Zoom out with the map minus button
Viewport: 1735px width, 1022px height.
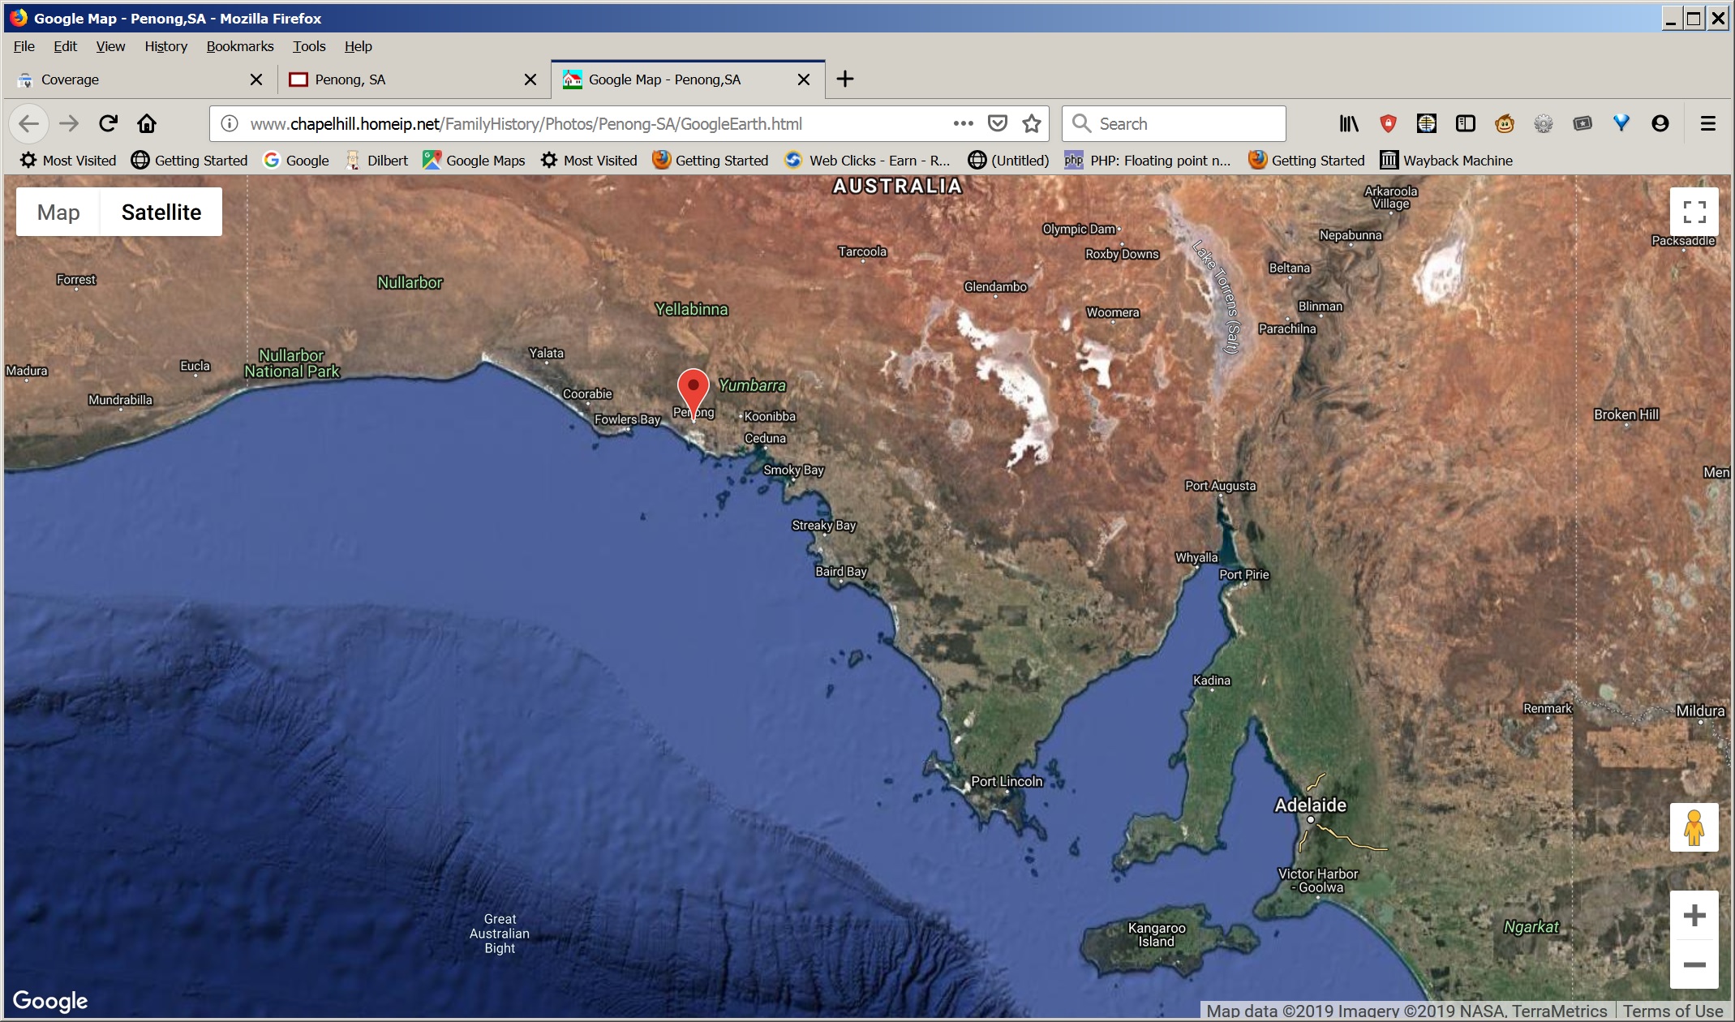[1694, 964]
